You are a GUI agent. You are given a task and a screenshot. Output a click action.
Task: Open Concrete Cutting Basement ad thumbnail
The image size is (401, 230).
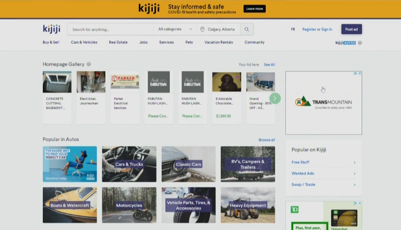tap(57, 82)
